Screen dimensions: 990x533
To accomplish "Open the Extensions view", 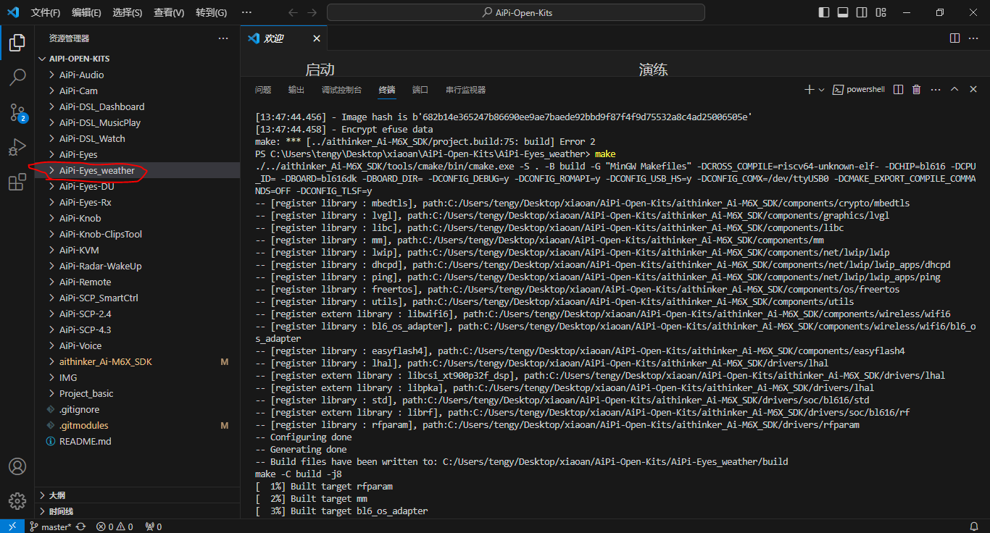I will [x=17, y=182].
